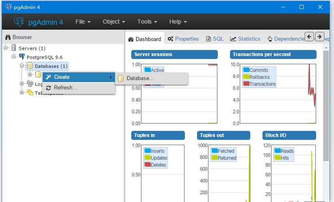334x202 pixels.
Task: Click the Tuples in panel header
Action: (x=158, y=135)
